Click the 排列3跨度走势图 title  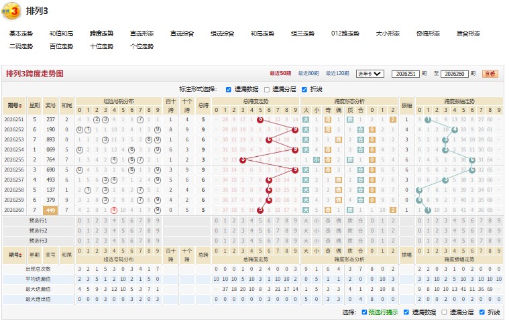point(34,74)
